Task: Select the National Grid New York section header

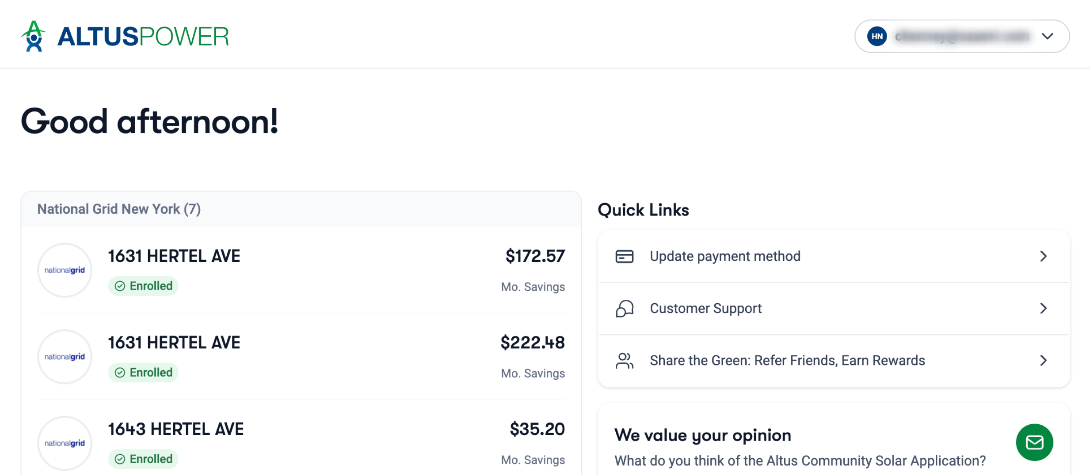Action: click(119, 209)
